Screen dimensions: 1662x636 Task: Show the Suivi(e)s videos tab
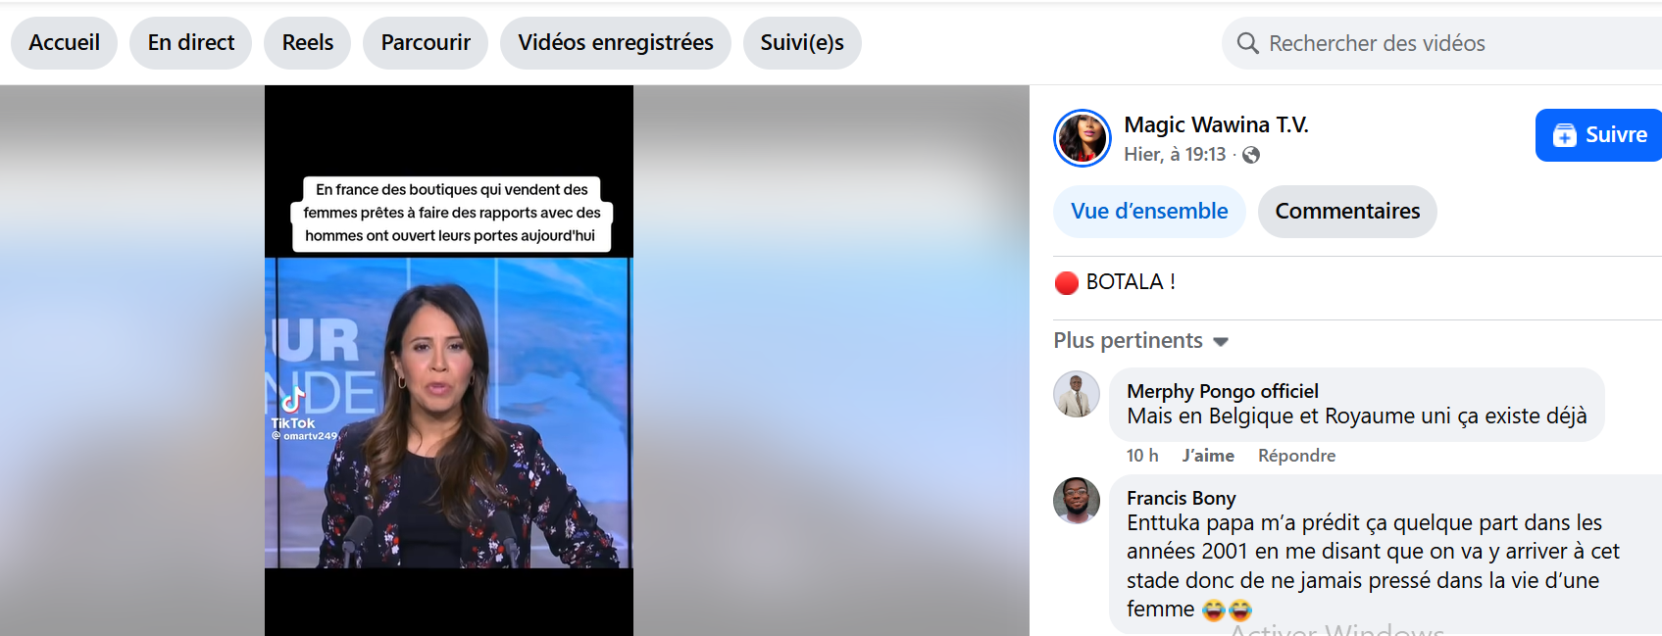point(801,43)
